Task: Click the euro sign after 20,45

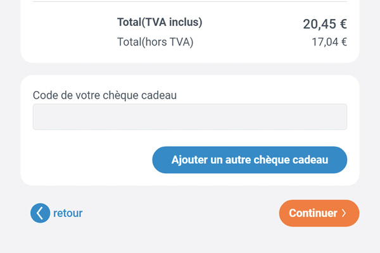Action: [343, 24]
